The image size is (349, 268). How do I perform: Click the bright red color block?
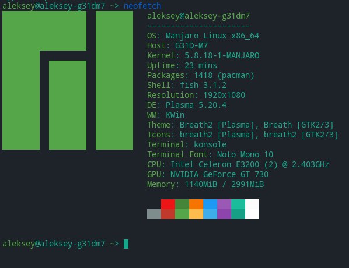pos(168,204)
